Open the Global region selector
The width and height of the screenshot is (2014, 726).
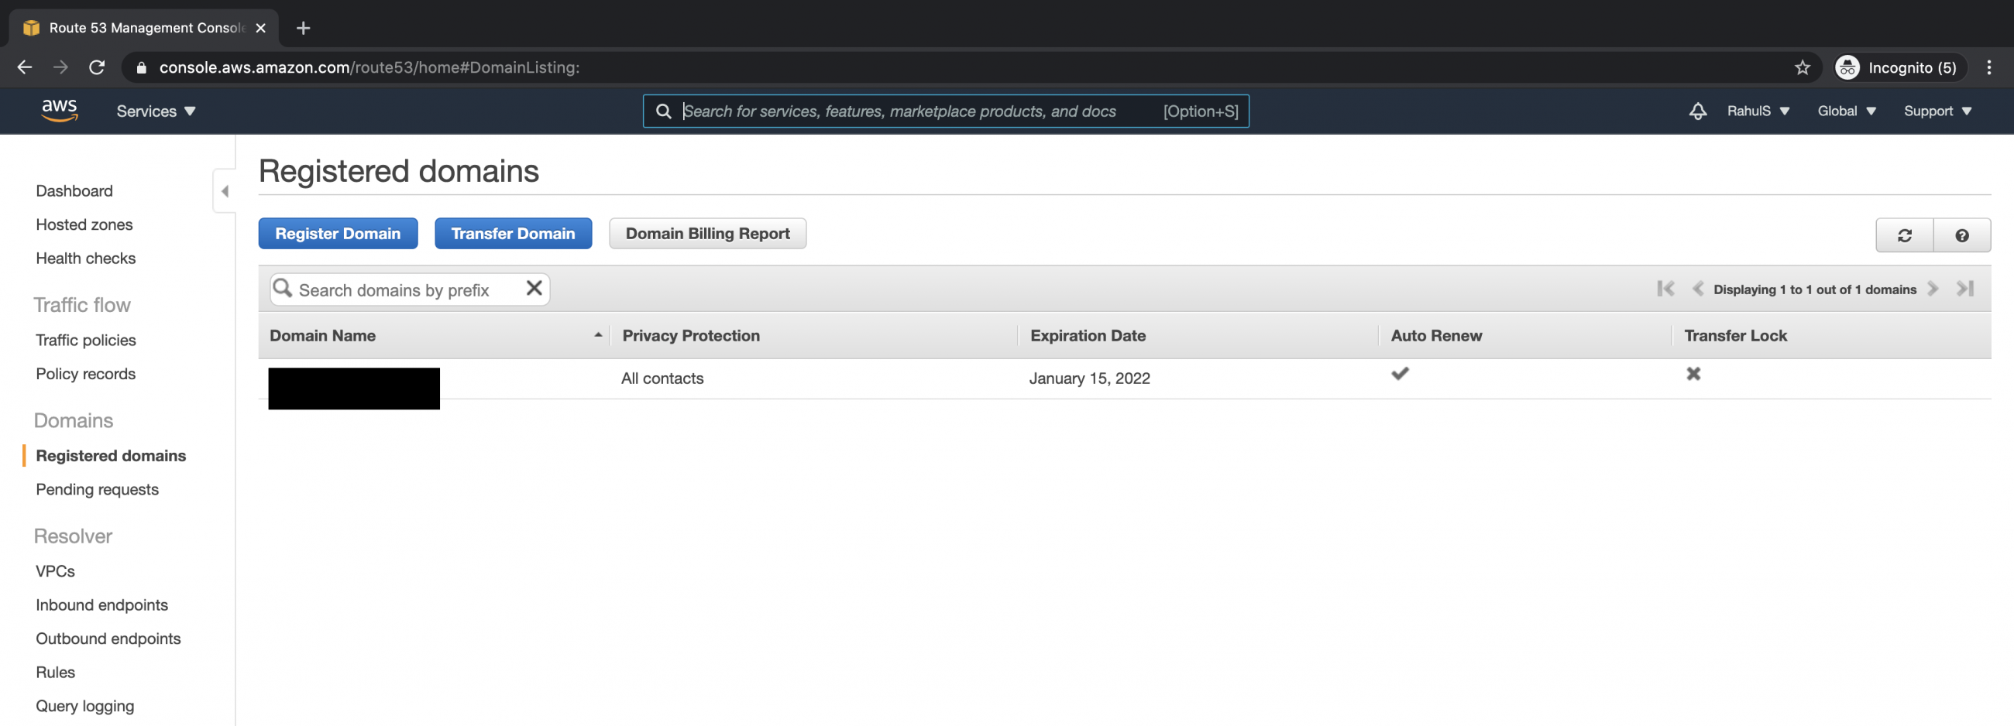(1845, 111)
